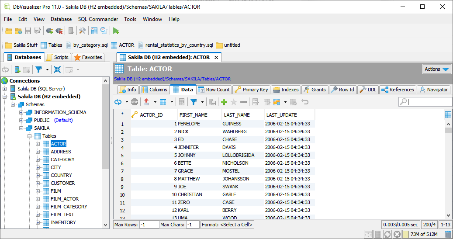Click the Max Chars input field
The image size is (453, 239).
(193, 225)
